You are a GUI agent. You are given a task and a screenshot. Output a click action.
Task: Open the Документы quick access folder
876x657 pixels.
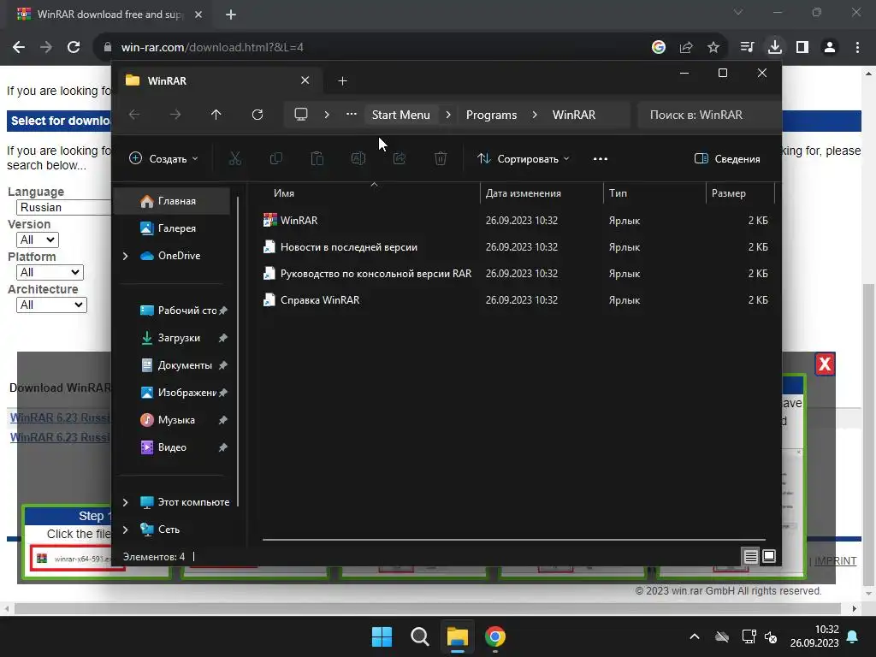tap(178, 364)
